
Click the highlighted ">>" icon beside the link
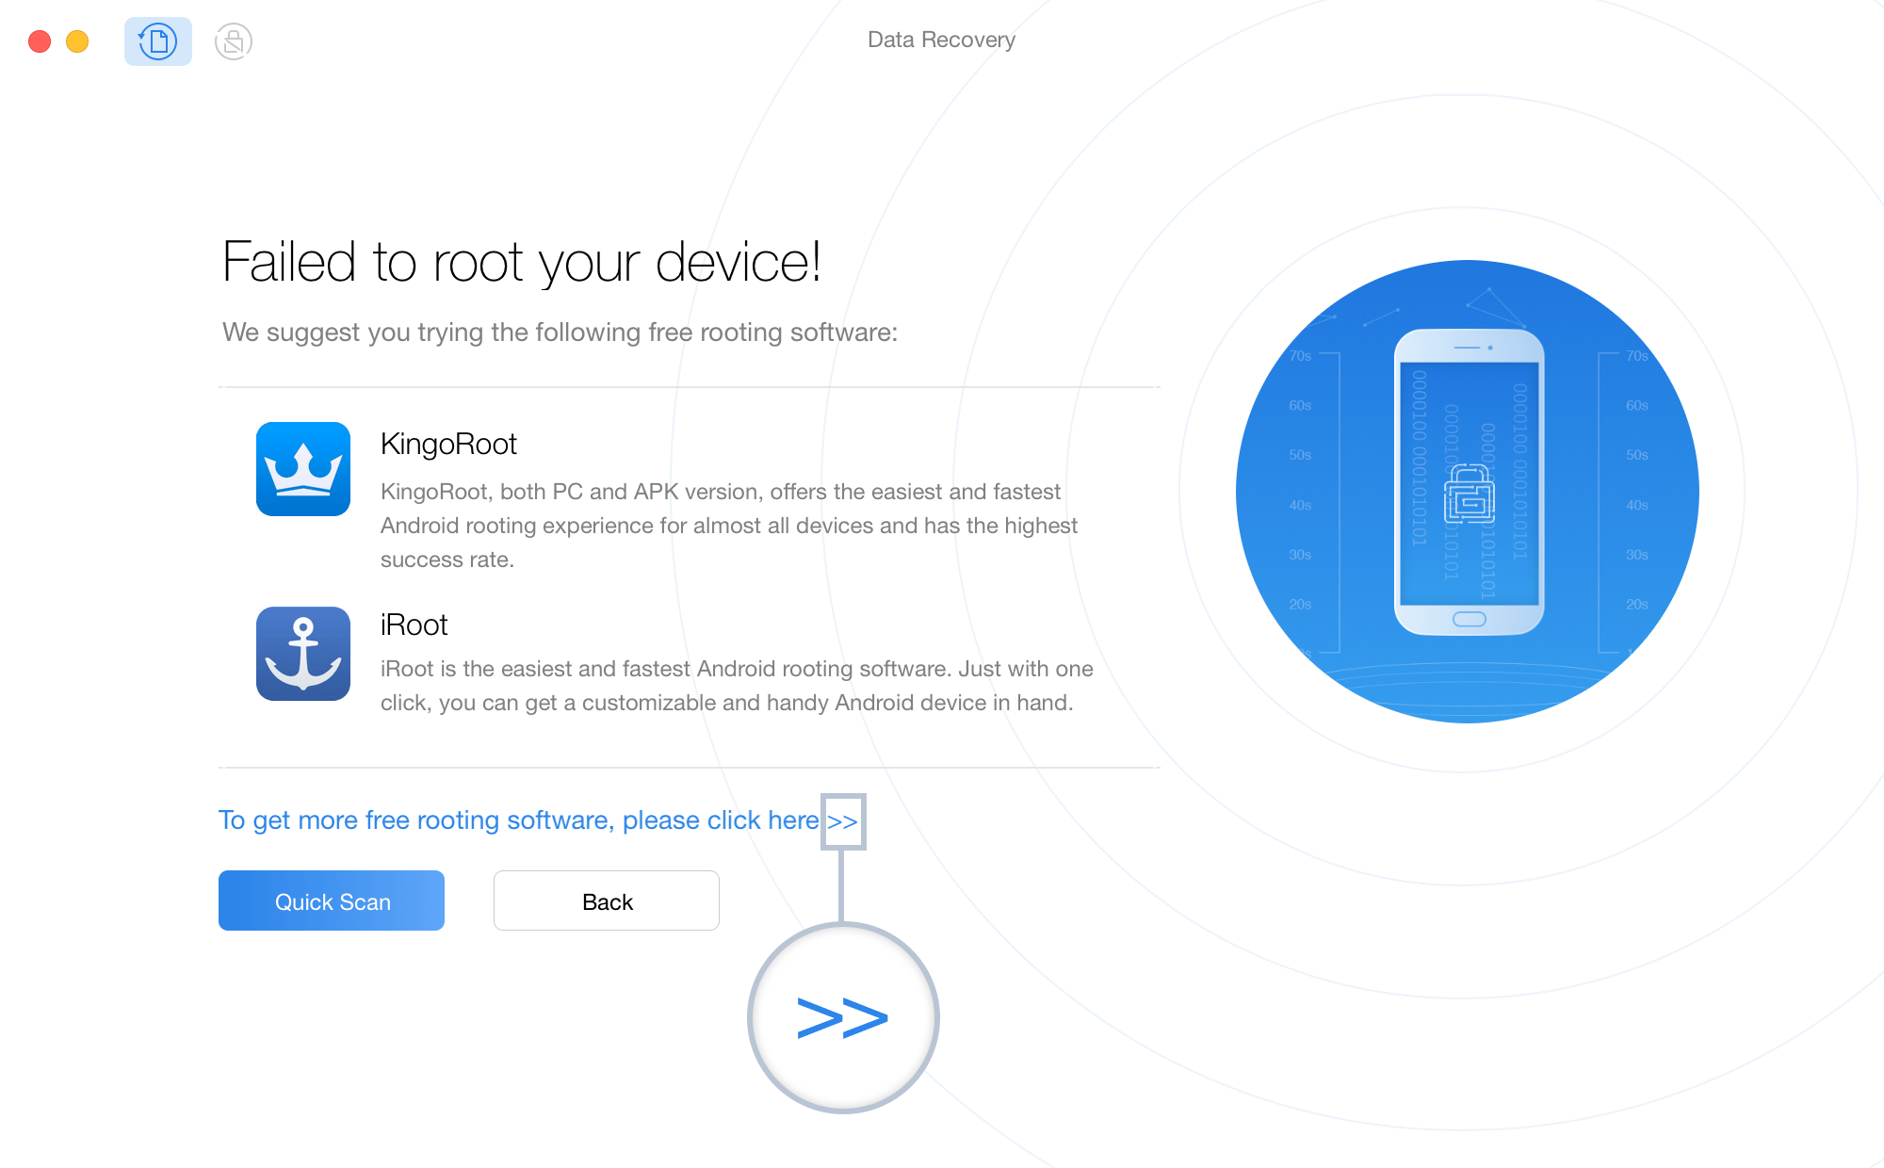tap(843, 820)
